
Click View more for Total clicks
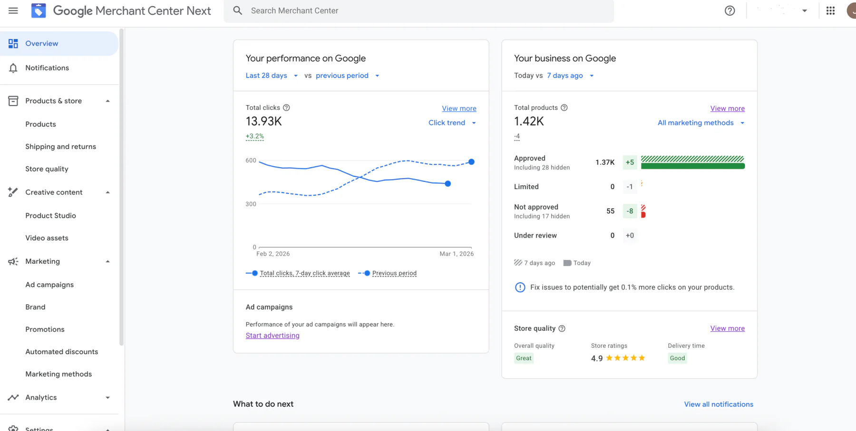(459, 108)
